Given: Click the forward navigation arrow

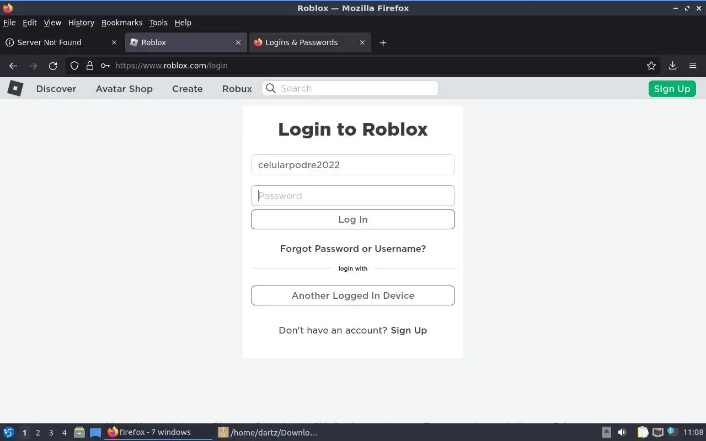Looking at the screenshot, I should click(x=33, y=66).
